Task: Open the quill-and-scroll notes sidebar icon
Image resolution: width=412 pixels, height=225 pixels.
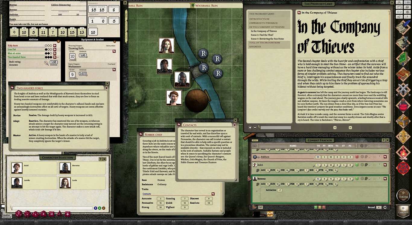Action: coord(403,27)
